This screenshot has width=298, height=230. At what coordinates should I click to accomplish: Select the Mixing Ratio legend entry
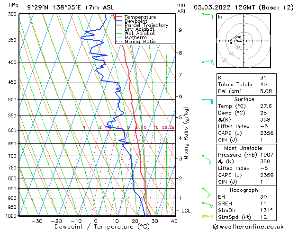click(x=136, y=41)
